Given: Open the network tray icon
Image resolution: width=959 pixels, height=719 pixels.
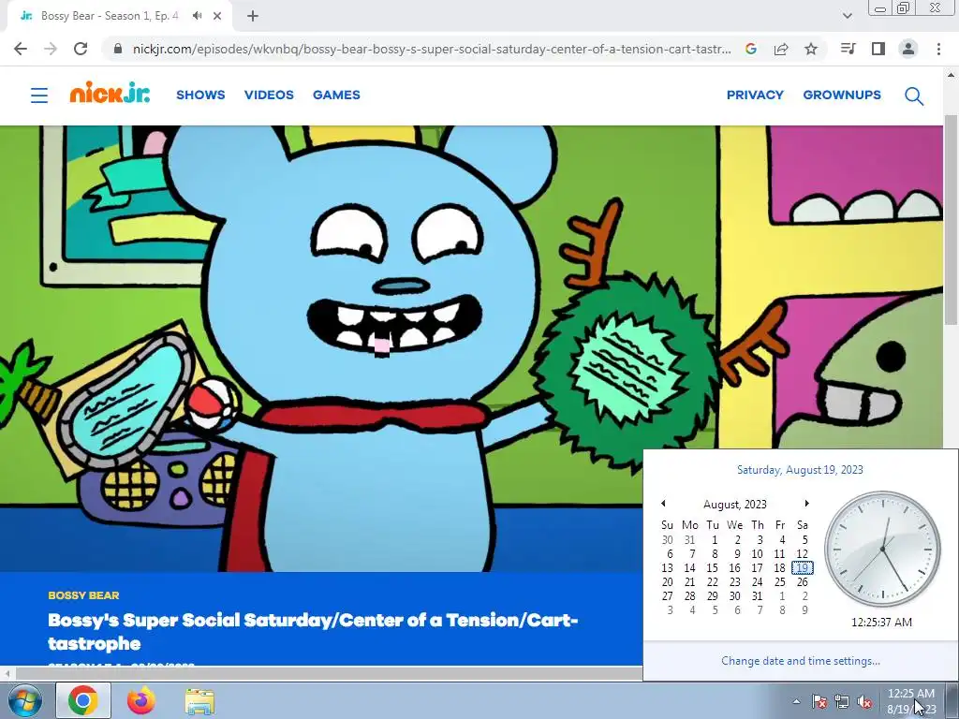Looking at the screenshot, I should (x=842, y=701).
